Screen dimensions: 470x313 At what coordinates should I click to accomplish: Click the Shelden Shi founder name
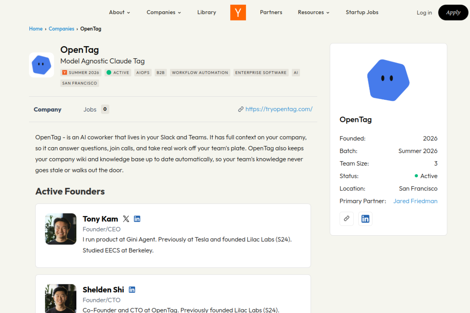pyautogui.click(x=103, y=290)
